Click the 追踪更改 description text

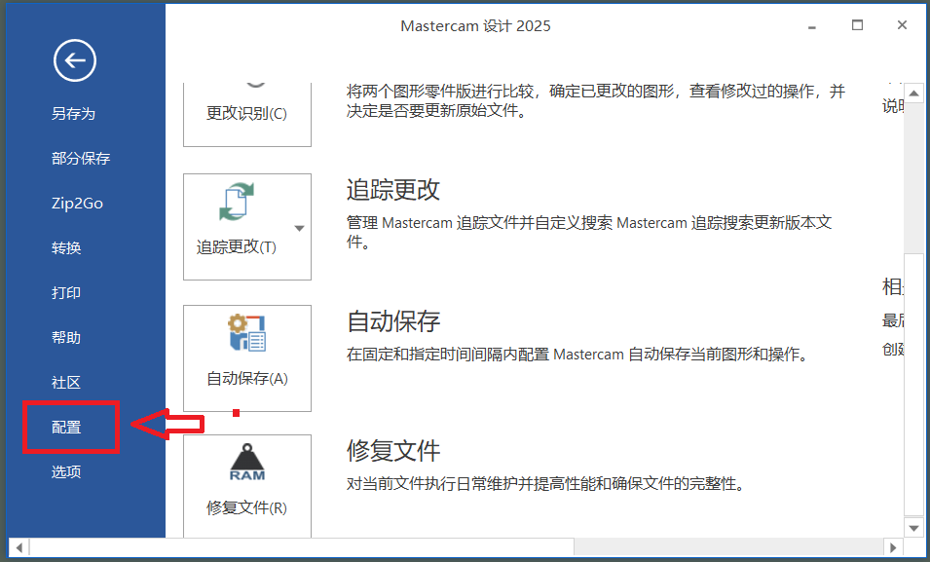[589, 232]
